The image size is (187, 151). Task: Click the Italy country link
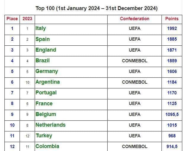41,28
